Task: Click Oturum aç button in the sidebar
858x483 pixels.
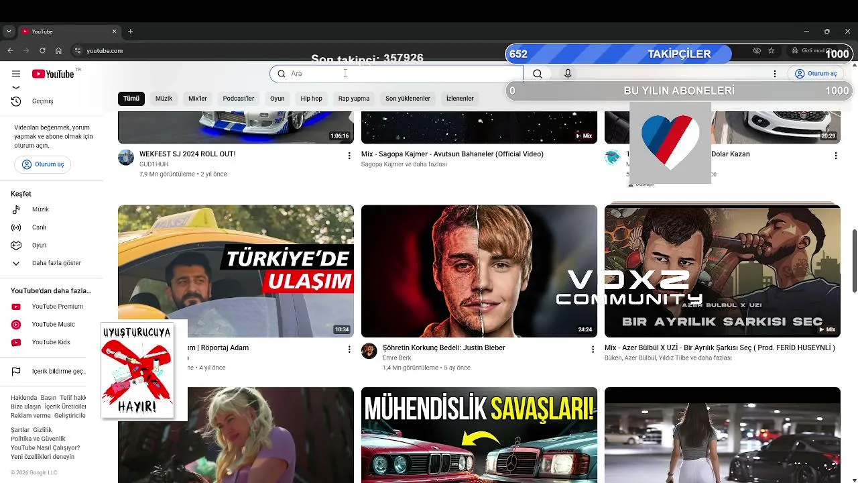Action: click(43, 164)
